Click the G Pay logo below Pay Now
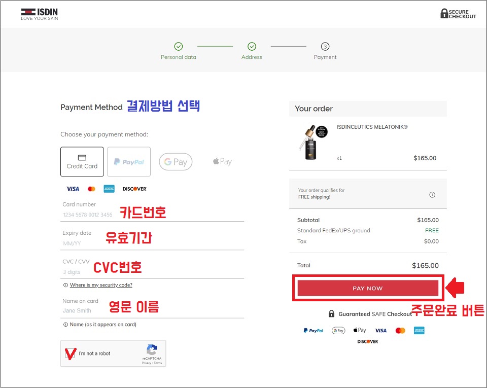 (338, 331)
